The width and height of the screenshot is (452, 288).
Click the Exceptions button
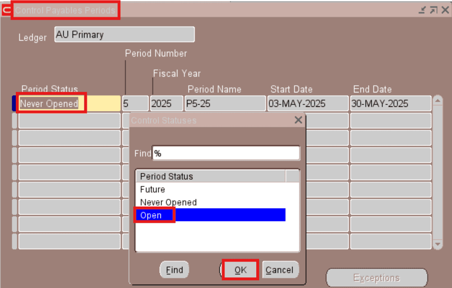(377, 277)
